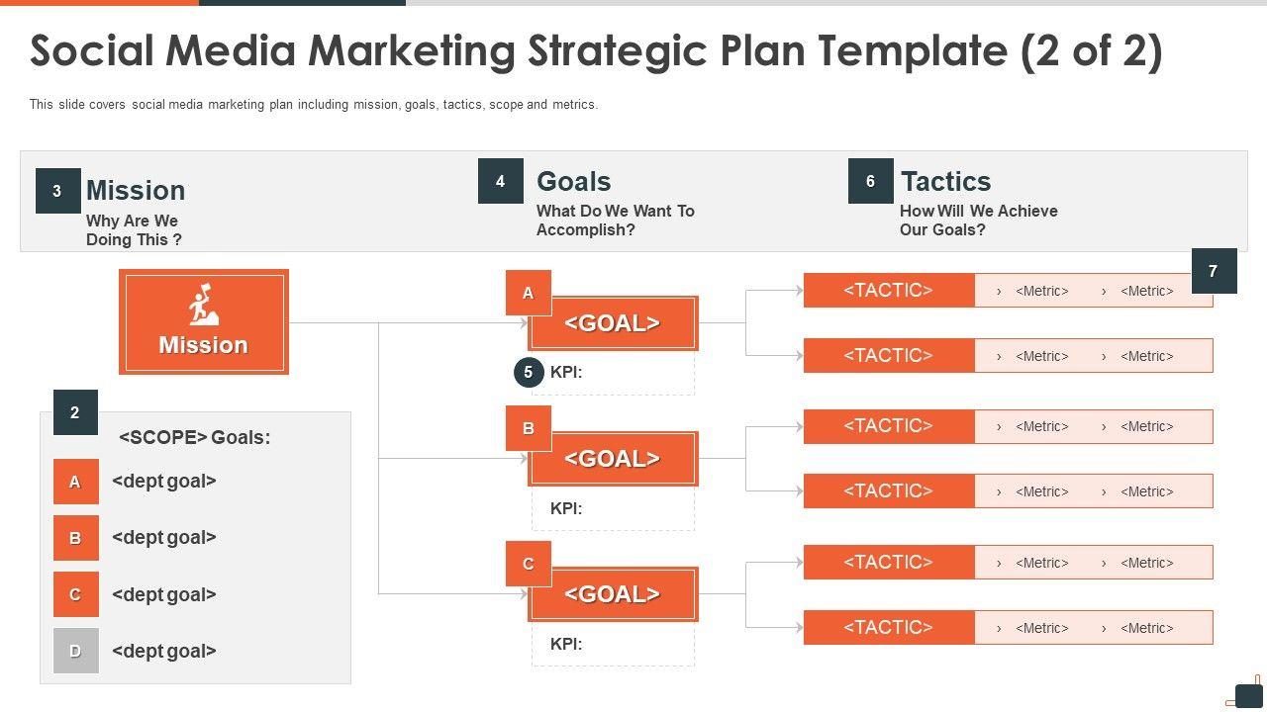Select the slide title text
Screen dimensions: 1267x712
[x=596, y=51]
